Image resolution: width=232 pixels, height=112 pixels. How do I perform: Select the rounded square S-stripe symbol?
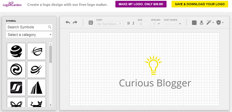(16, 88)
